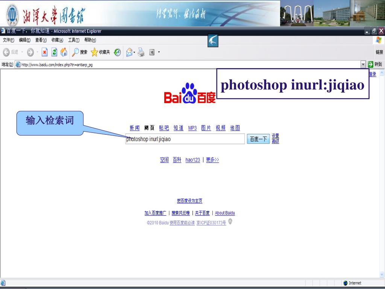Switch to the 新闻 search tab
Image resolution: width=385 pixels, height=289 pixels.
click(x=135, y=128)
